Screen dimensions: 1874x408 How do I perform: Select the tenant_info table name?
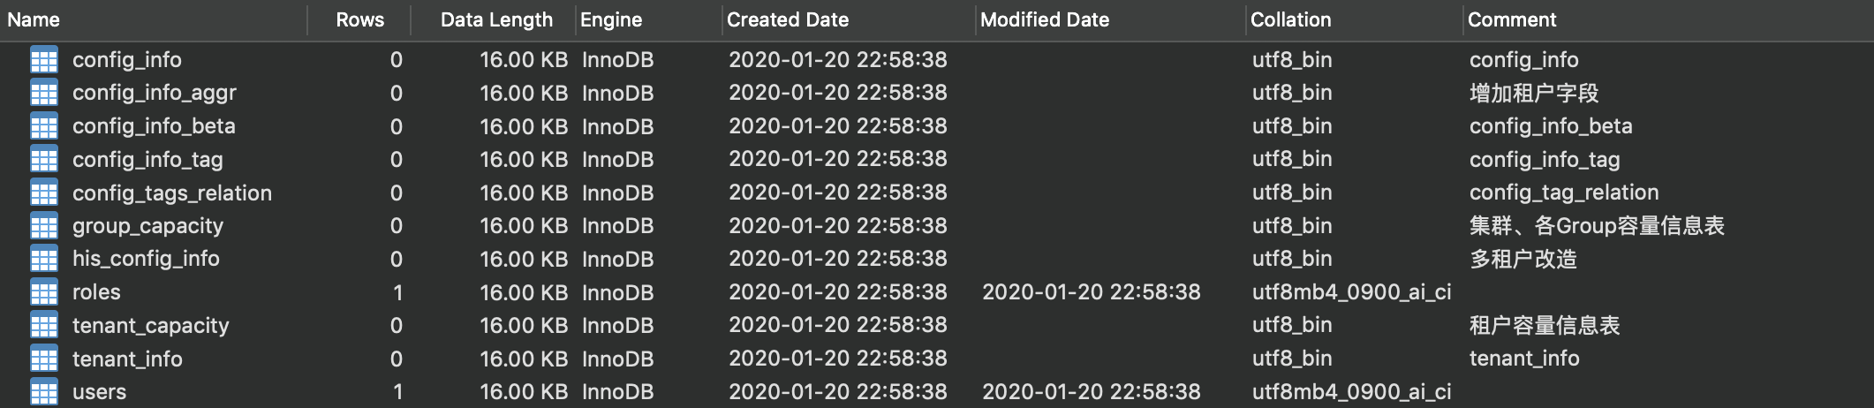[127, 359]
